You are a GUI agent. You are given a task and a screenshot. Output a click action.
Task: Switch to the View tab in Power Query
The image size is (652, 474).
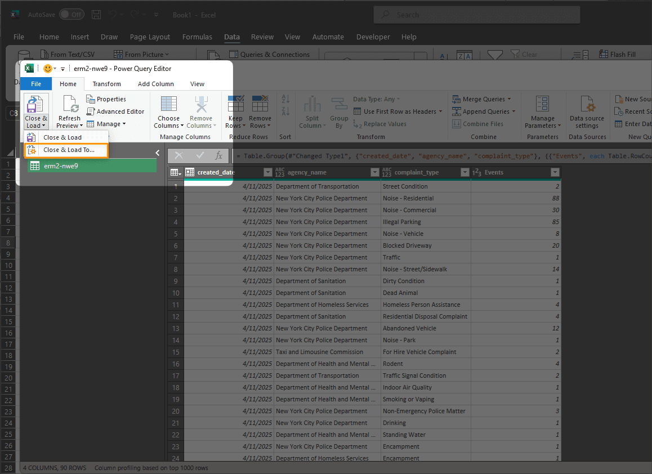[197, 84]
